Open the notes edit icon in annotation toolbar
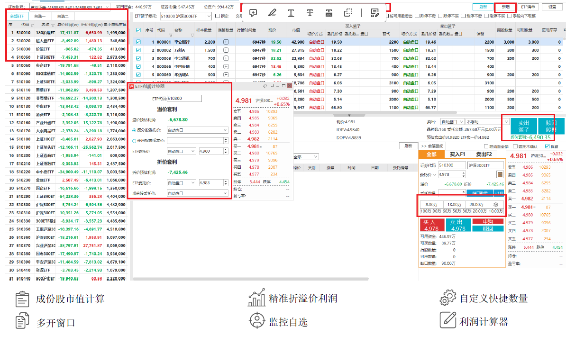 (x=374, y=13)
